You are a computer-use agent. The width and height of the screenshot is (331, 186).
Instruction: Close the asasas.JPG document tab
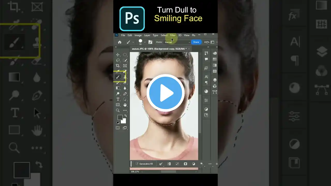point(189,49)
